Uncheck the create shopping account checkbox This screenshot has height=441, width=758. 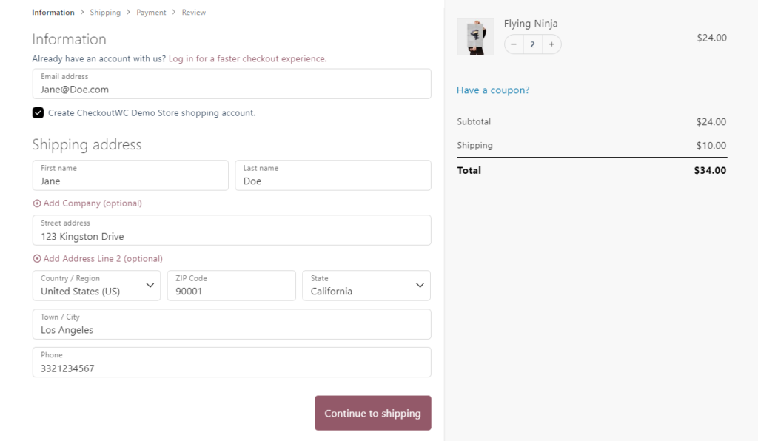(x=38, y=113)
